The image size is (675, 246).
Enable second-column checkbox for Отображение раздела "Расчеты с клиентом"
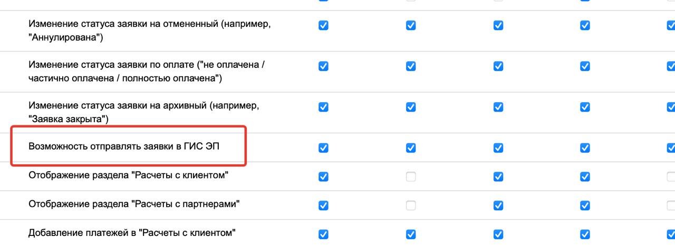(x=411, y=176)
